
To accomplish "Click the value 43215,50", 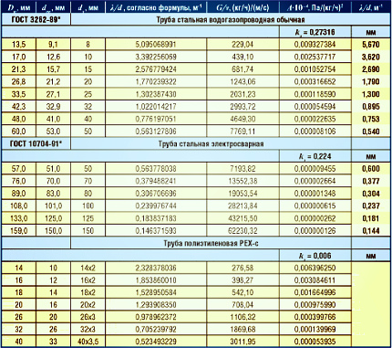I will [242, 218].
